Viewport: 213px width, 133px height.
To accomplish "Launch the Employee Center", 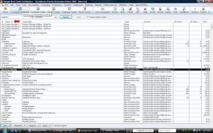I will point(69,10).
